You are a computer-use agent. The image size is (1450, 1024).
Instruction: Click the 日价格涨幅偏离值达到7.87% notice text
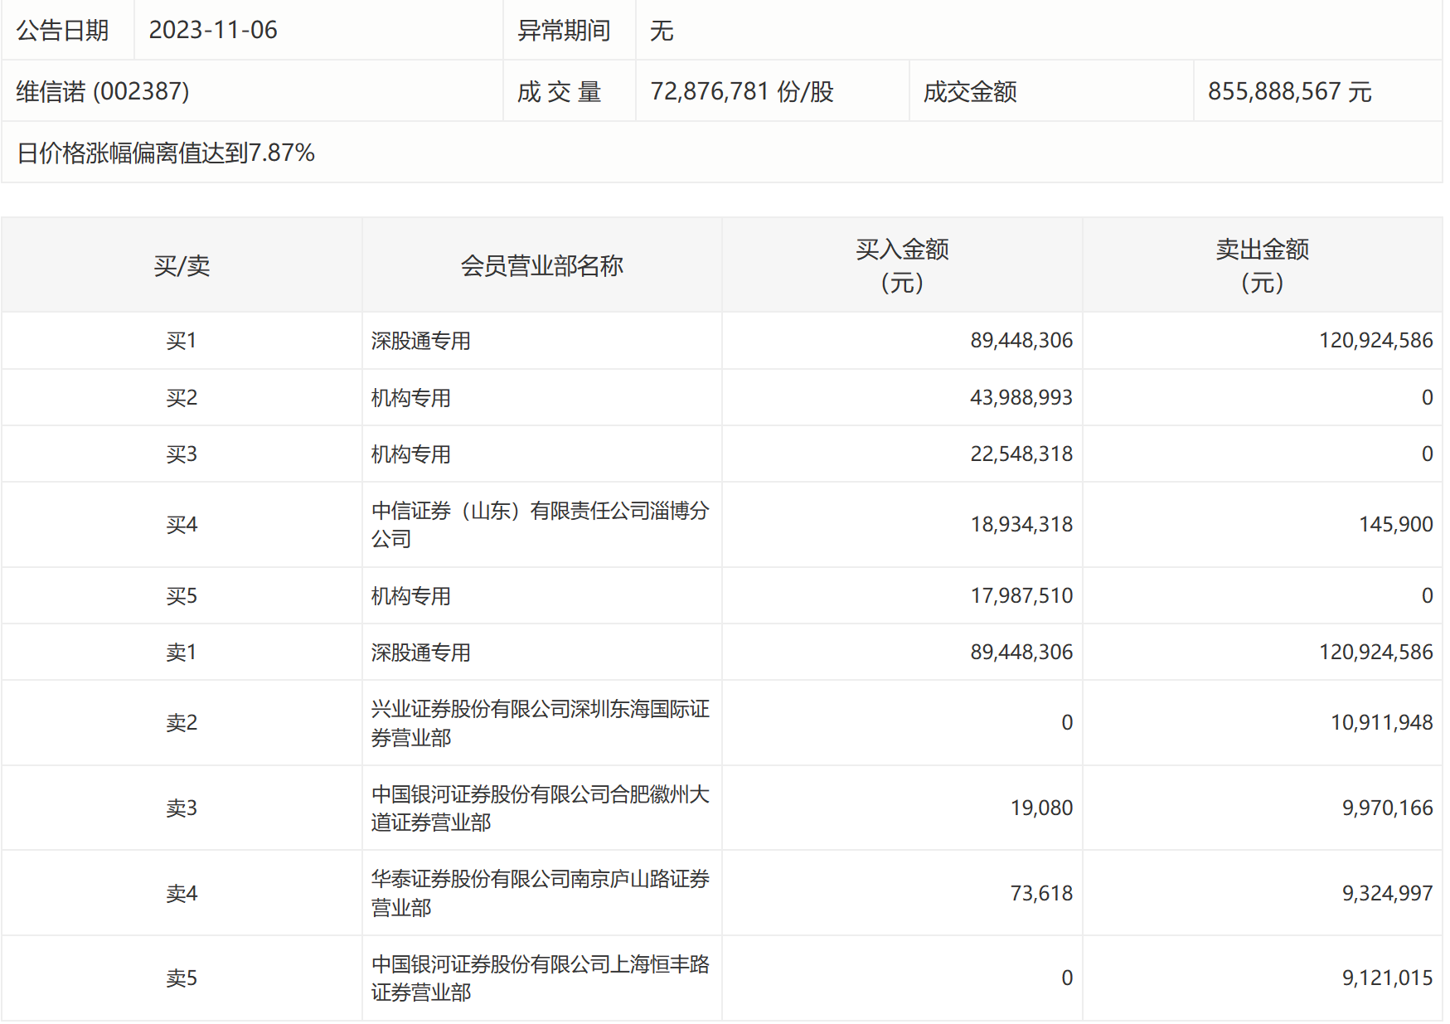coord(166,153)
